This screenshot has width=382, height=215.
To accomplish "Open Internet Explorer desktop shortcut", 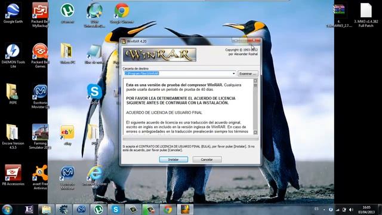I will [94, 176].
